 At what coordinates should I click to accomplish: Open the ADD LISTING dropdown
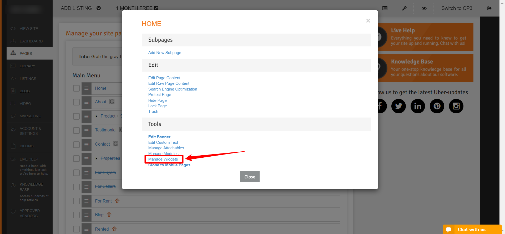click(81, 8)
